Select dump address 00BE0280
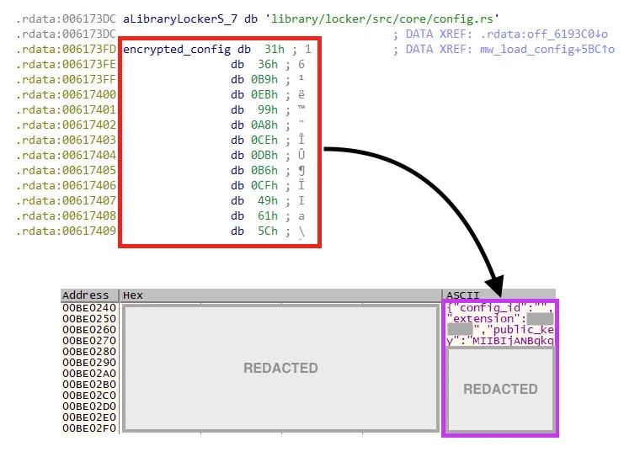Screen dimensions: 640x457 pyautogui.click(x=89, y=352)
